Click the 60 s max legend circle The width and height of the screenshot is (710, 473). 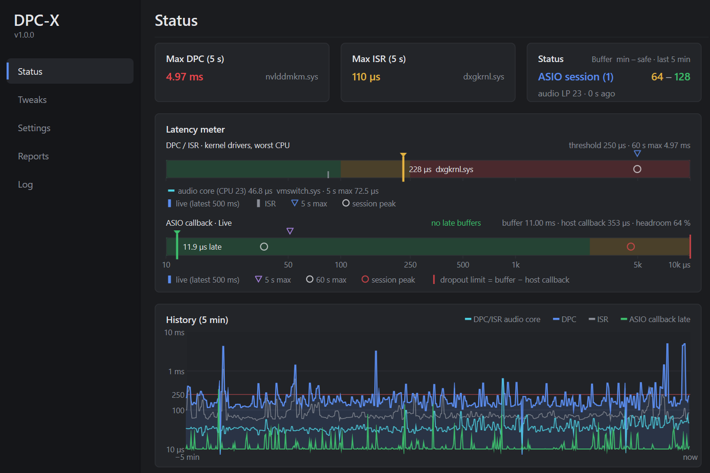310,279
